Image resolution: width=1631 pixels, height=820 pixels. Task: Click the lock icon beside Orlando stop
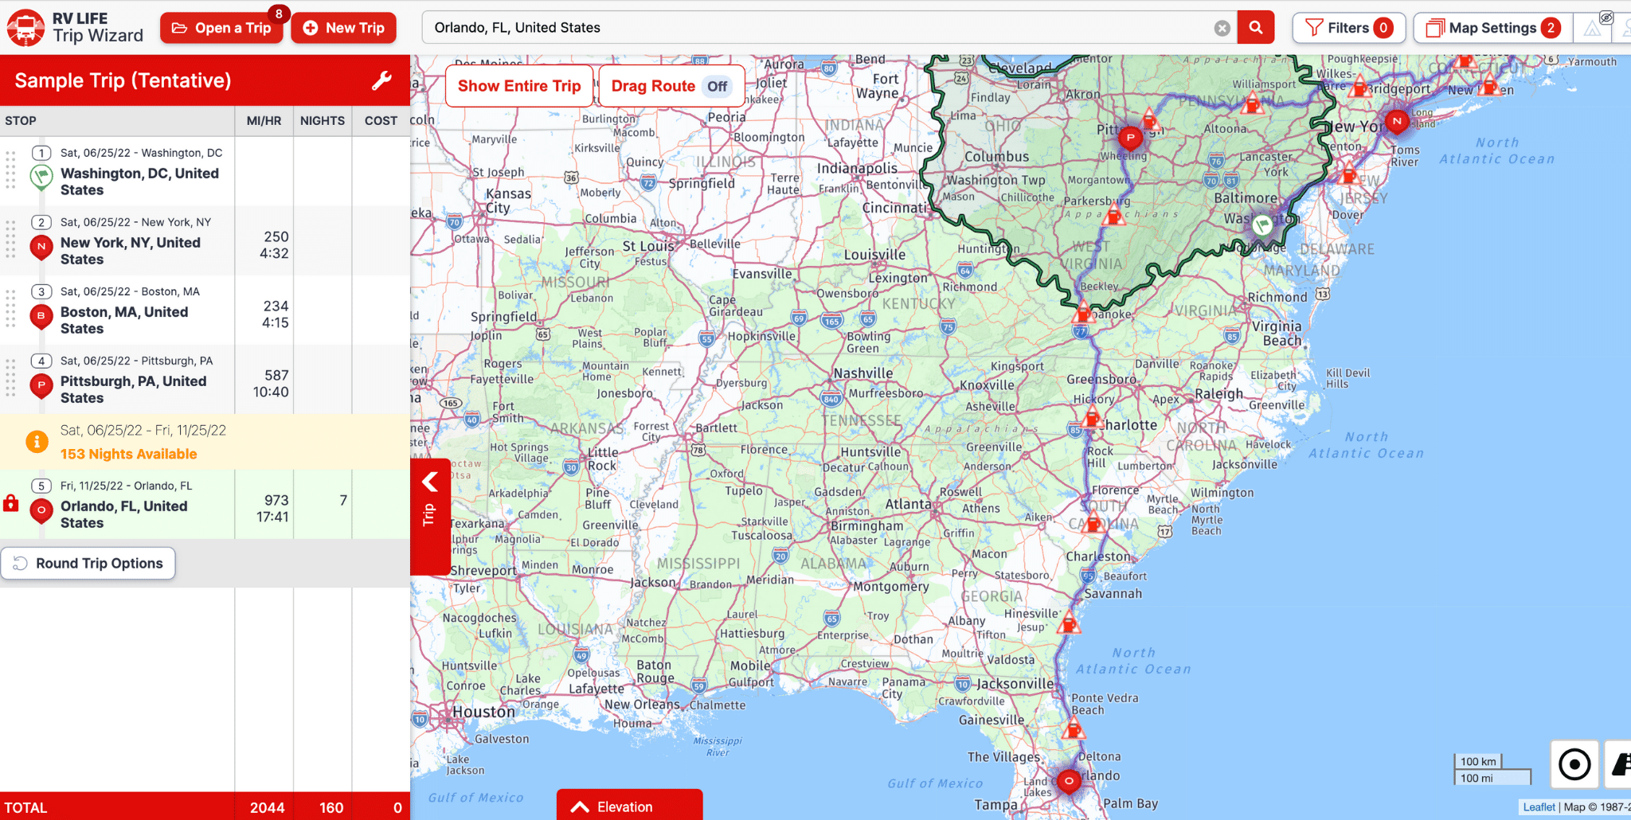point(11,503)
